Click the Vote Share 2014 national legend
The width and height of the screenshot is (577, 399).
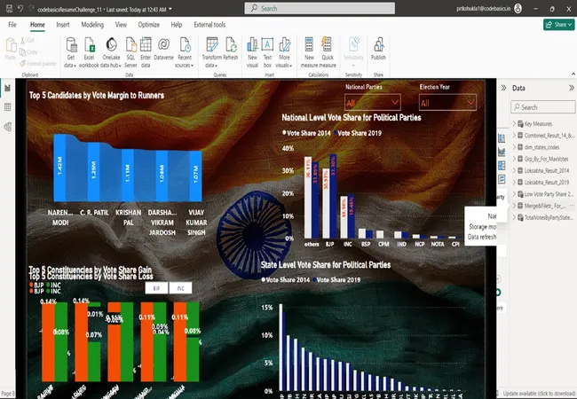click(306, 133)
